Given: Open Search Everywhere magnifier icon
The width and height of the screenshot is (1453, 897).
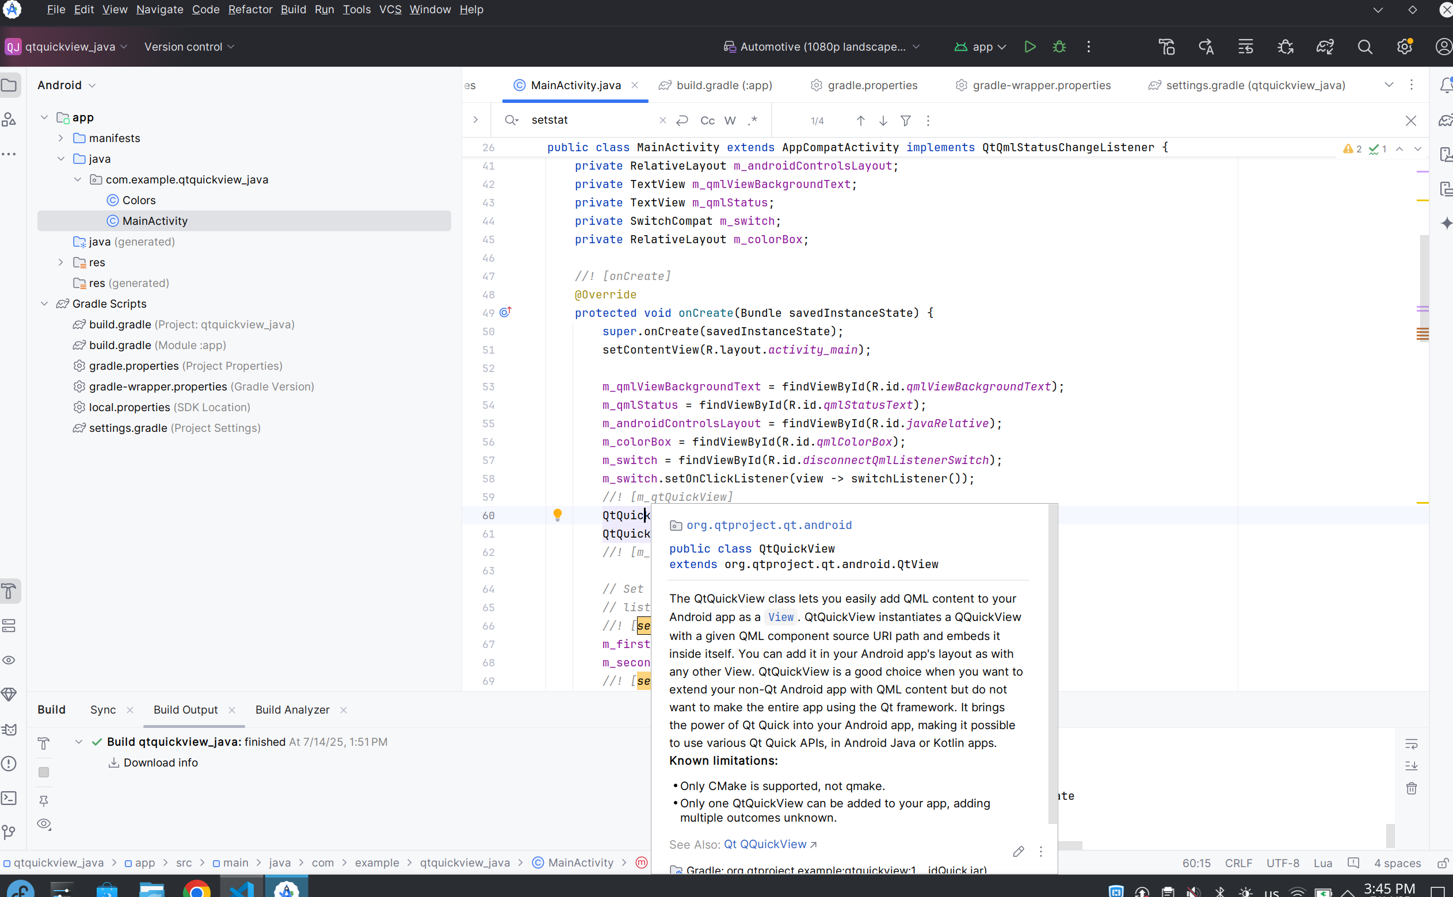Looking at the screenshot, I should pos(1364,47).
